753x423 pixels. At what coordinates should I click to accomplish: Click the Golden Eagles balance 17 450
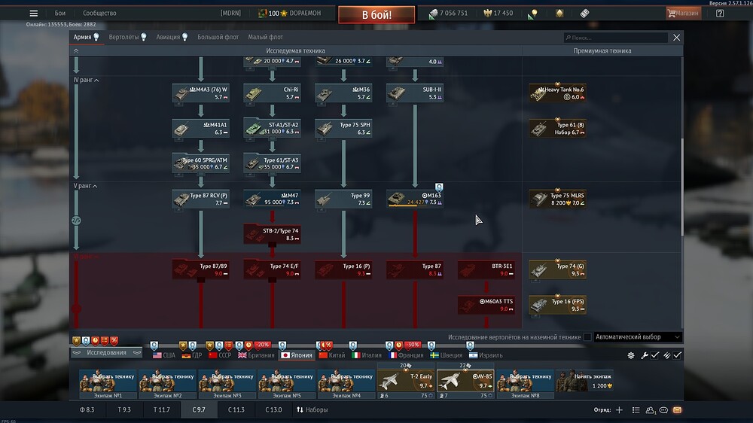(498, 14)
